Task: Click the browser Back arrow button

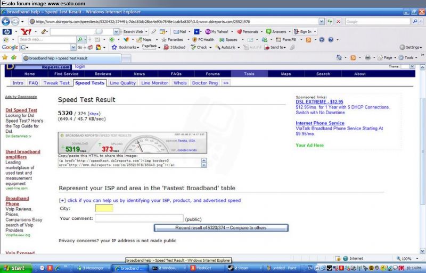Action: 6,21
